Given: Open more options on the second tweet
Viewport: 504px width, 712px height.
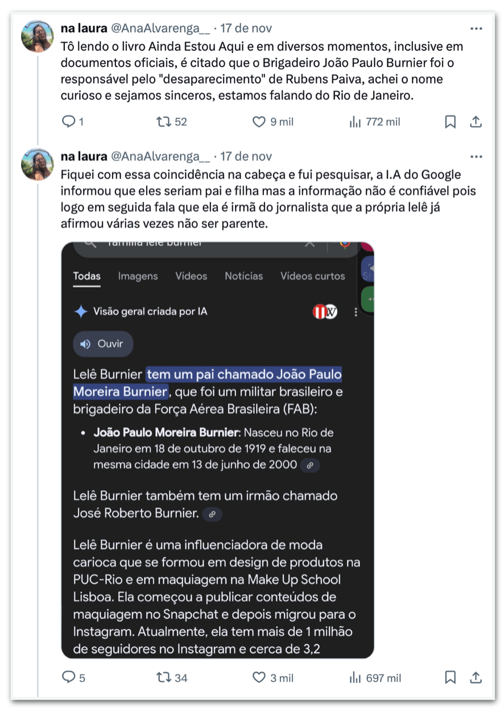Looking at the screenshot, I should (x=476, y=157).
